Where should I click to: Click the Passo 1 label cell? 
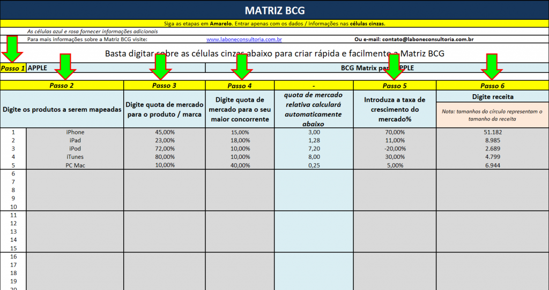click(13, 68)
